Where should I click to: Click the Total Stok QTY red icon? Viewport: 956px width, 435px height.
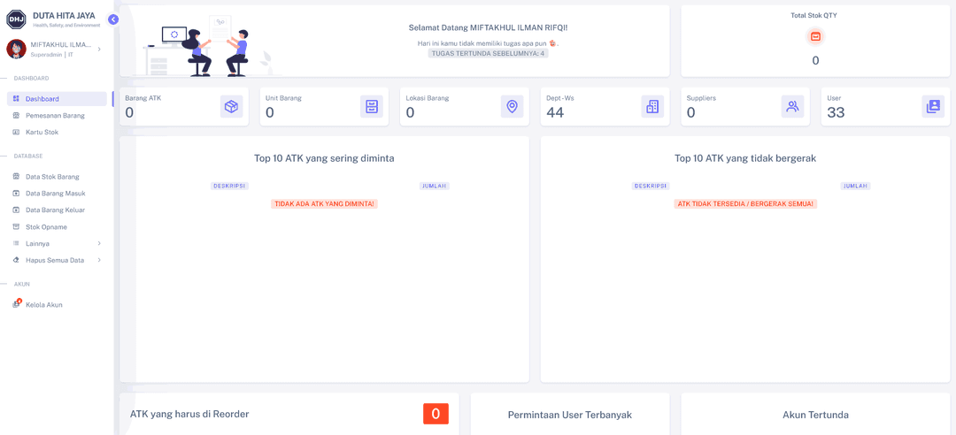coord(815,36)
